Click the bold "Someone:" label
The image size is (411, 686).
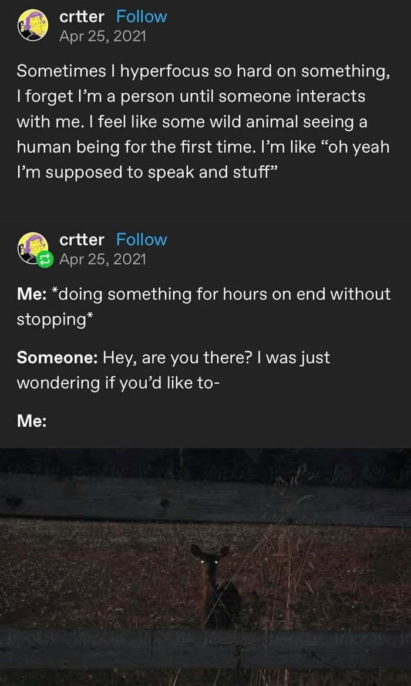tap(57, 357)
